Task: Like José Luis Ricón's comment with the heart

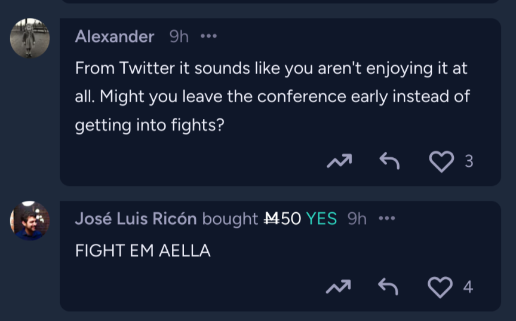Action: (441, 288)
